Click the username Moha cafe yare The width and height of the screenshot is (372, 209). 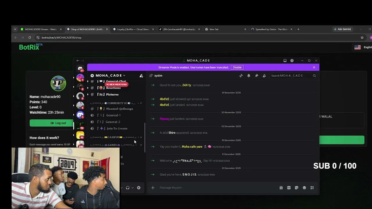pyautogui.click(x=192, y=147)
